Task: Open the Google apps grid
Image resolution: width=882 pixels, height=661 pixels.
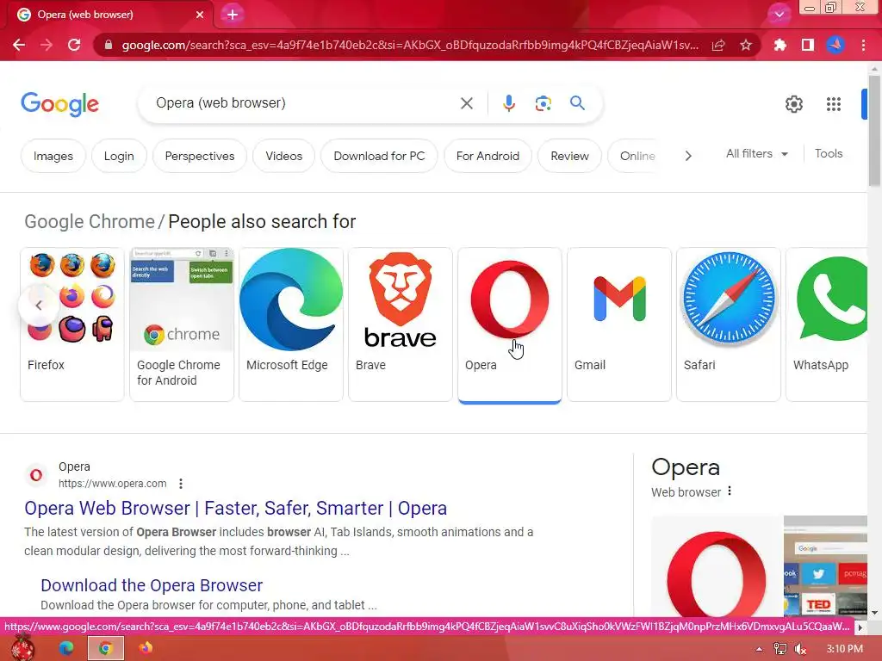Action: click(x=834, y=104)
